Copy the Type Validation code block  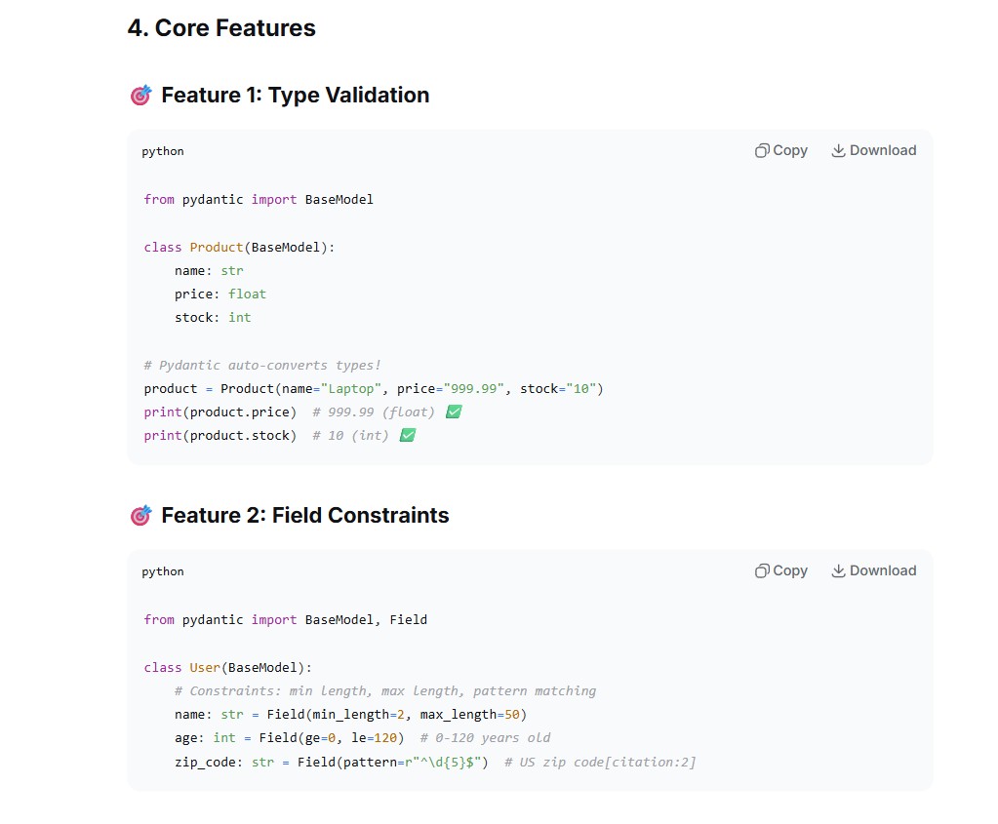(x=781, y=151)
